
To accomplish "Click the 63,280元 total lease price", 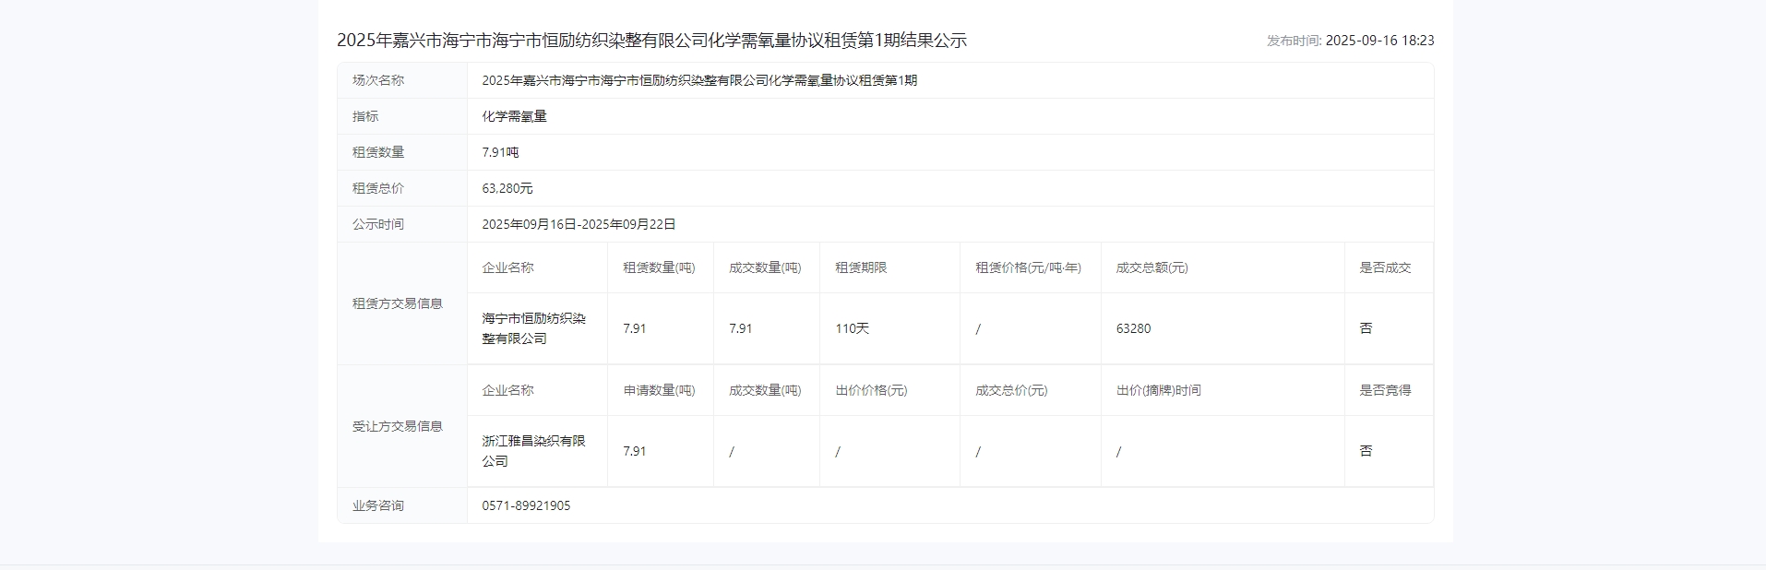I will click(x=507, y=188).
